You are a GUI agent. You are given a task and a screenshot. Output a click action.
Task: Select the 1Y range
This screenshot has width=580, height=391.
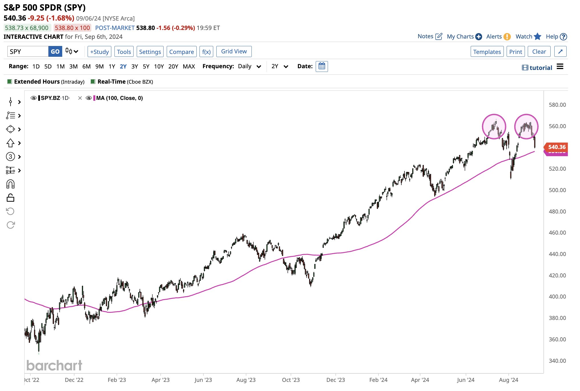click(x=112, y=66)
